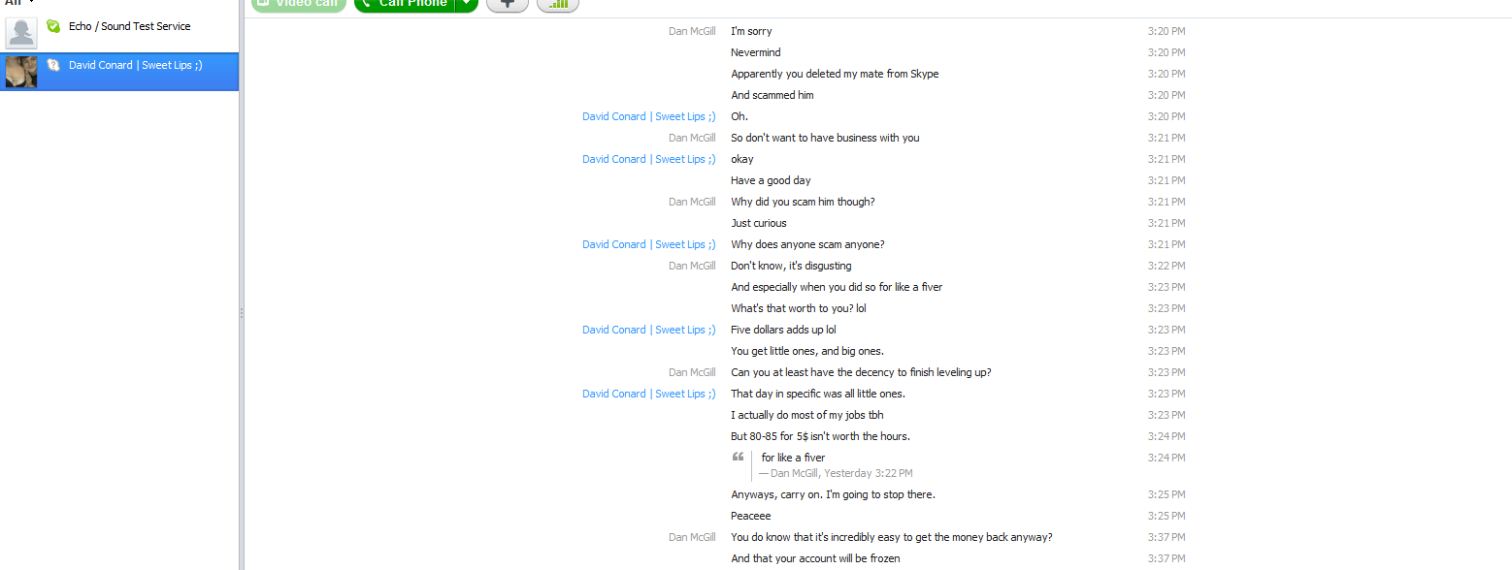Click David Conard's unknown status icon
This screenshot has height=570, width=1512.
tap(53, 65)
